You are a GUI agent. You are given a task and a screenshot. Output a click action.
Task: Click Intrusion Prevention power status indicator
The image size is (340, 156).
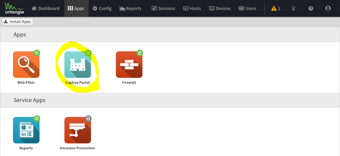click(88, 118)
